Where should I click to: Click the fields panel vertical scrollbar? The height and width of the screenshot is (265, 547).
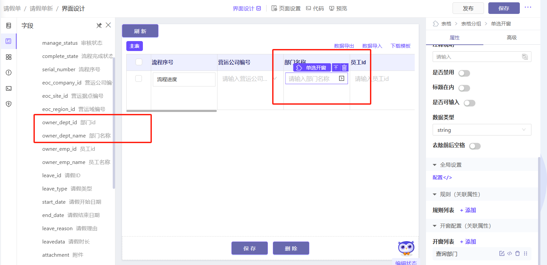tap(114, 123)
